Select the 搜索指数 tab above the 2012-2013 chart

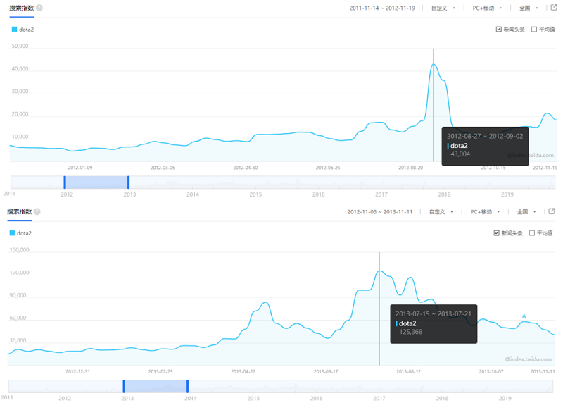pos(20,211)
